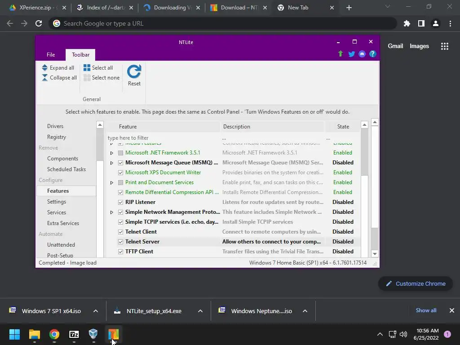The width and height of the screenshot is (460, 345).
Task: Click the Select none icon
Action: click(x=87, y=77)
